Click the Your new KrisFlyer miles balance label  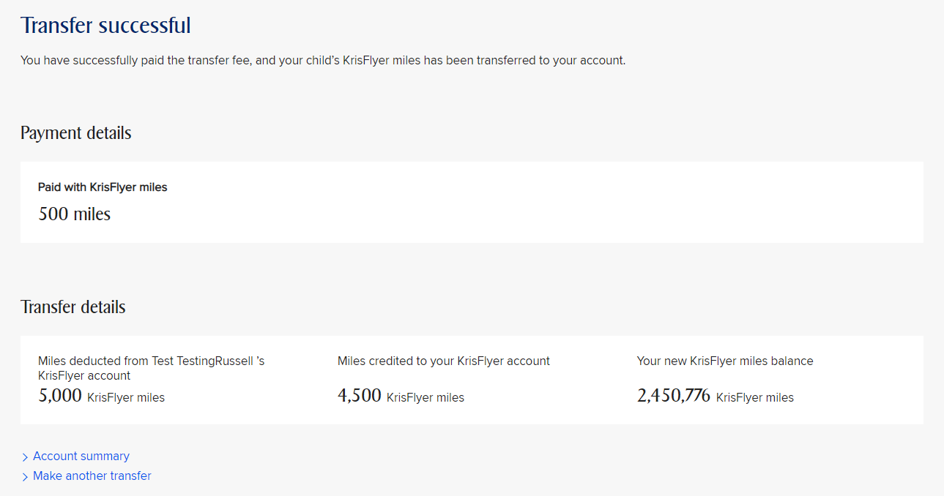pos(724,361)
